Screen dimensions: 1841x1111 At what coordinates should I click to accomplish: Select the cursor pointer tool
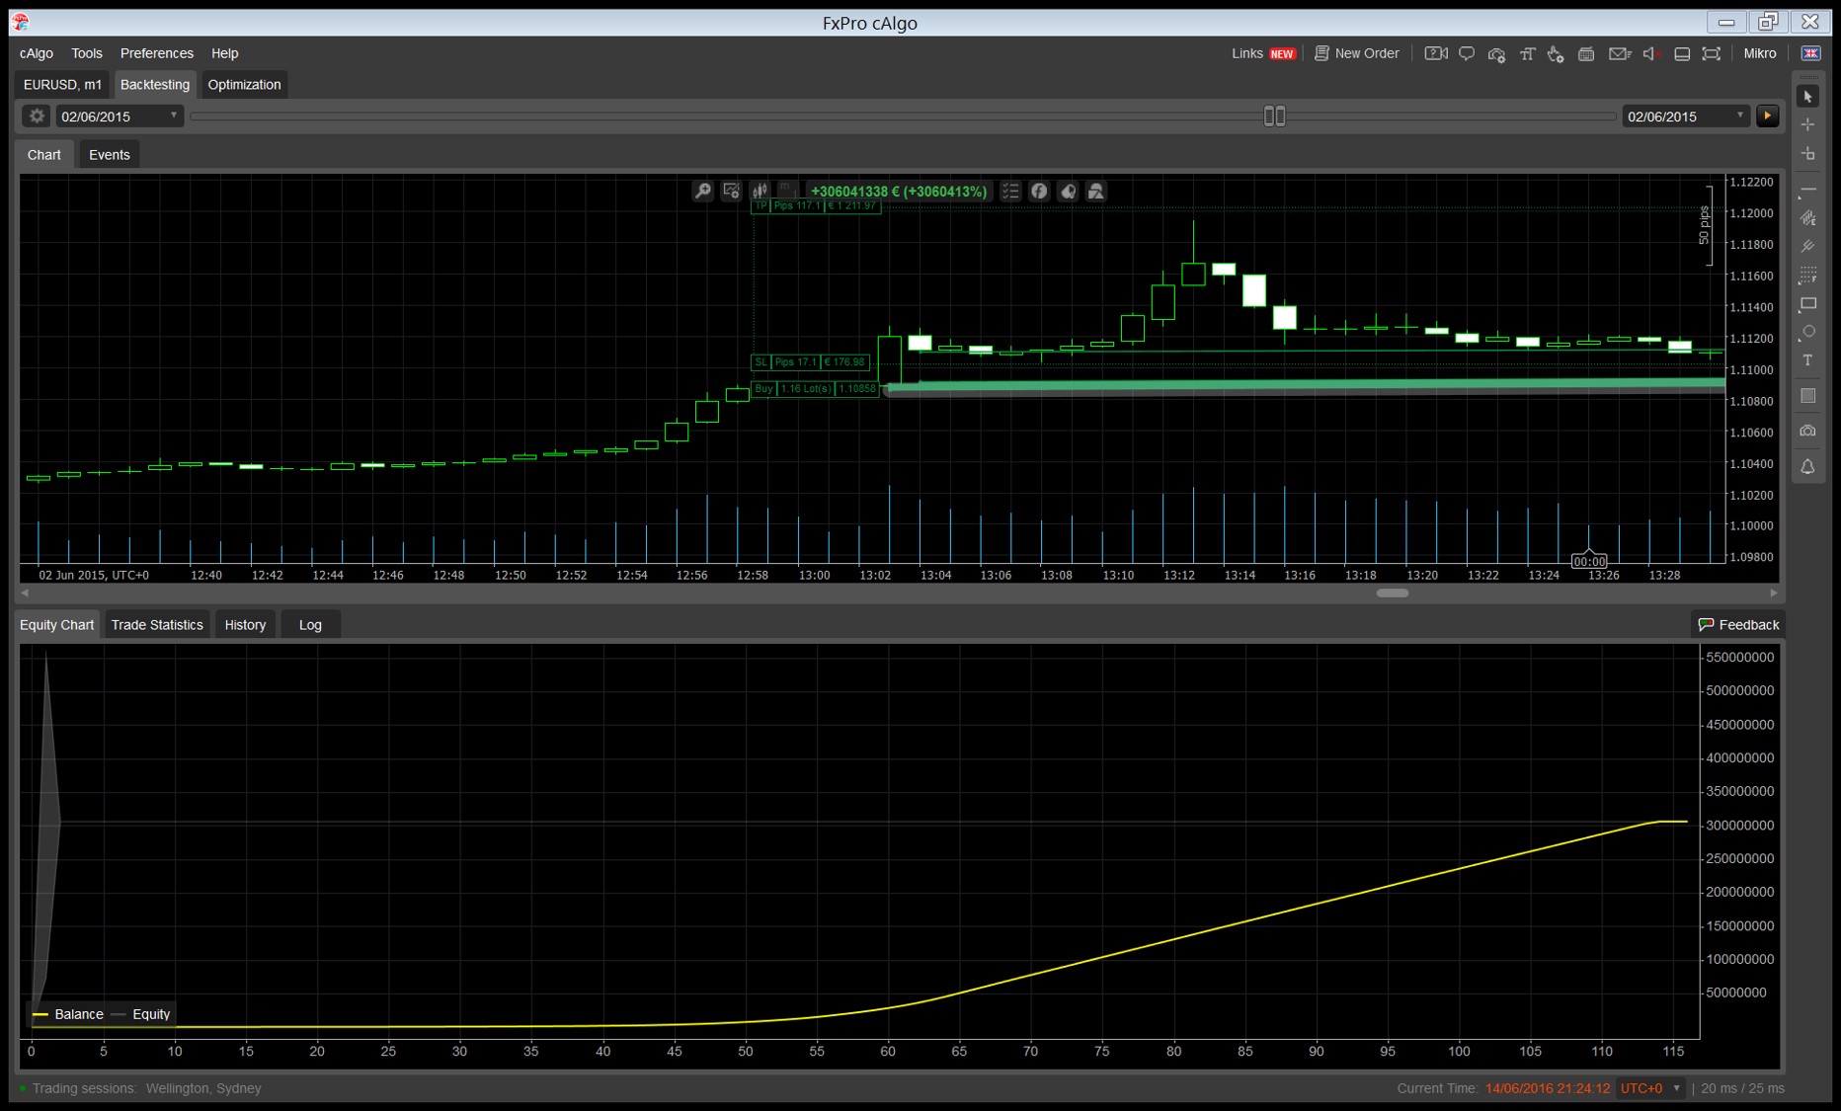point(1808,97)
